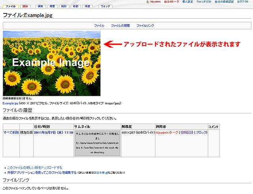The image size is (253, 194).
Task: Open the ファイル tab
Action: (11, 7)
